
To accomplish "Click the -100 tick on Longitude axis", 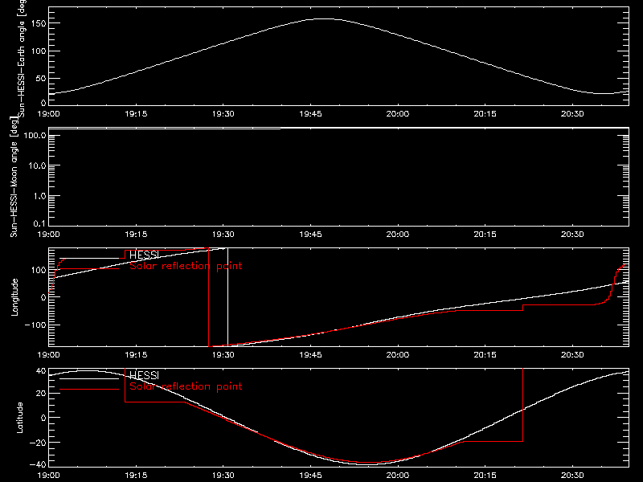I will coord(35,325).
